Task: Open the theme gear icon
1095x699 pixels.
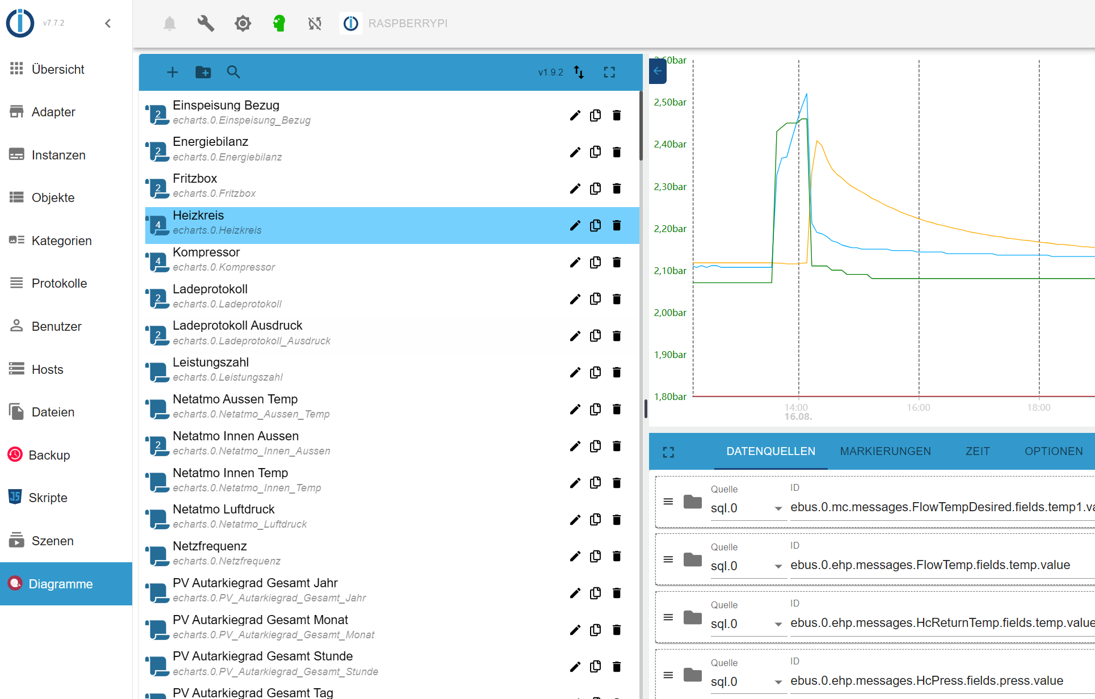Action: click(x=243, y=23)
